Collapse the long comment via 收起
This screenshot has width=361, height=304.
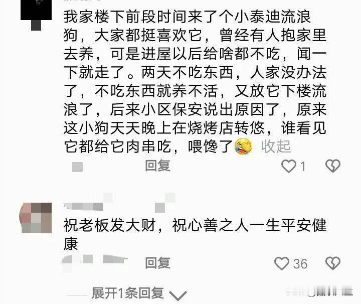[276, 146]
